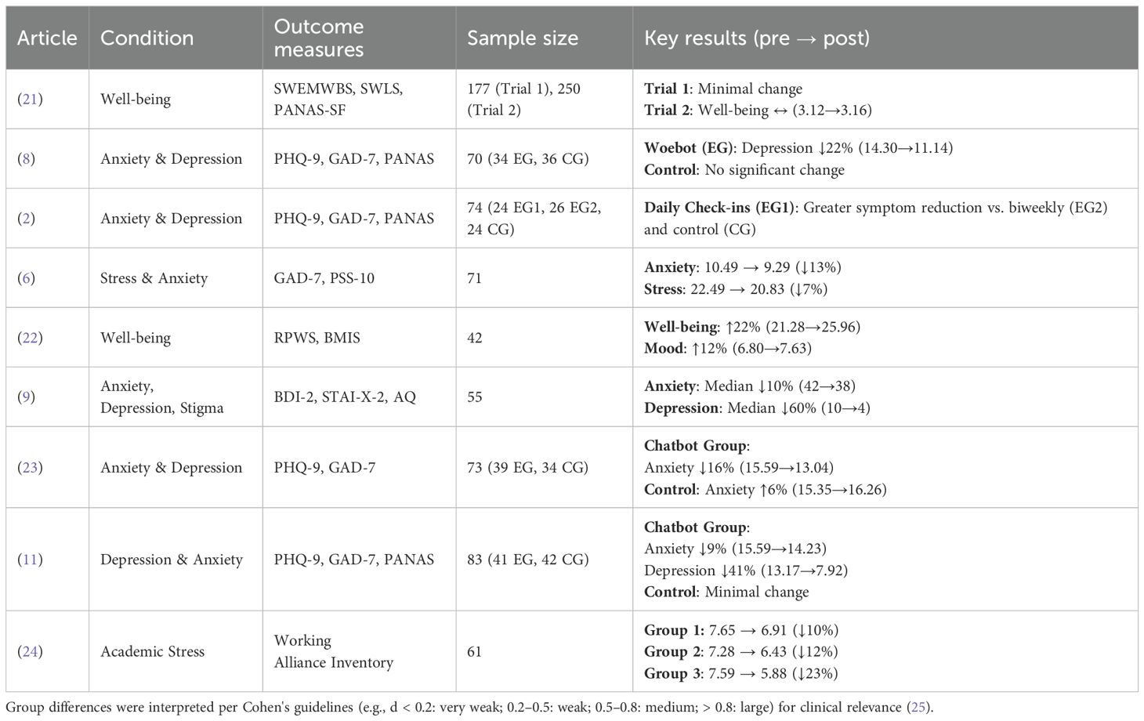
Task: Click the SWEMWBS, SWLS, PANAS-SF cell
Action: 338,100
